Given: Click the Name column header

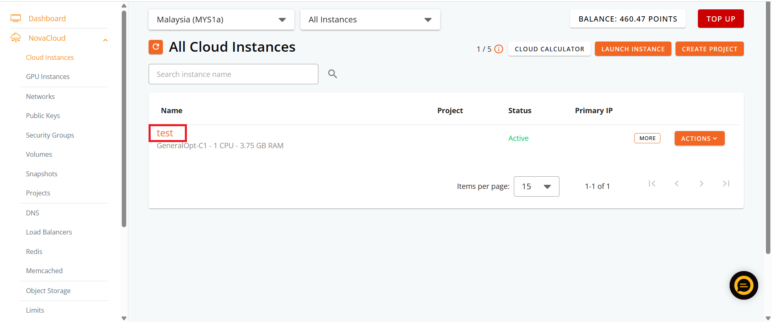Looking at the screenshot, I should coord(171,111).
